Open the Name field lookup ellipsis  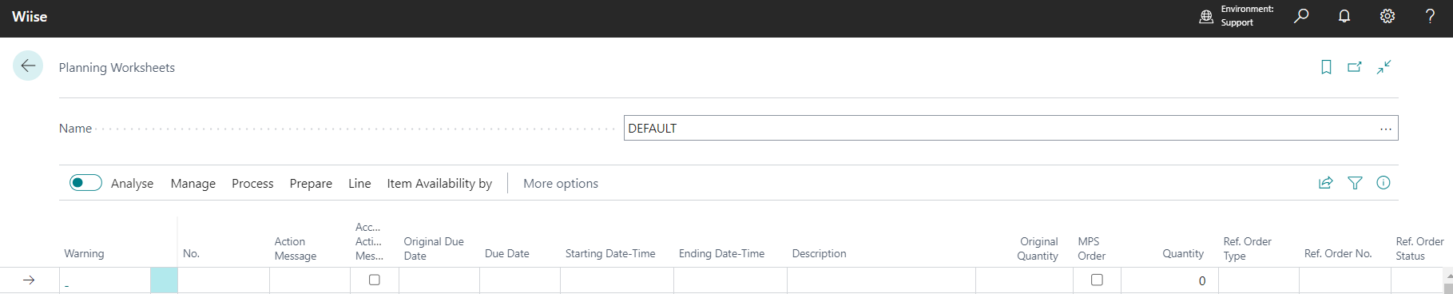[x=1386, y=129]
